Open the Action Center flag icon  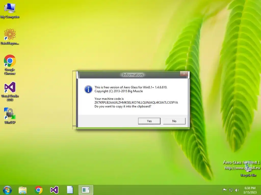pos(225,190)
